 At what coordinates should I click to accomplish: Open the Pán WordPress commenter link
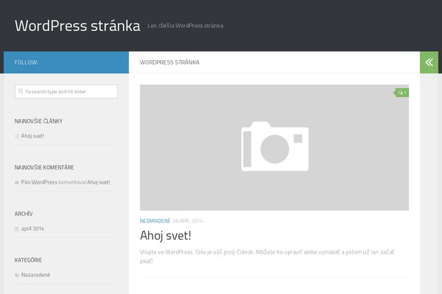(39, 182)
